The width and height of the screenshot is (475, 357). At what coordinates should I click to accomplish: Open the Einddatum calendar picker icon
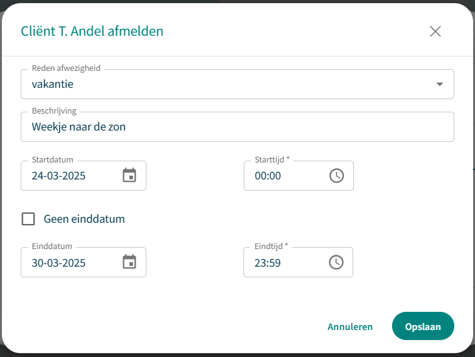pos(129,262)
